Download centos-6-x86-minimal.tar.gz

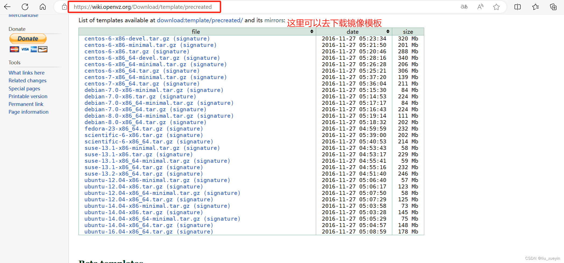[x=130, y=45]
